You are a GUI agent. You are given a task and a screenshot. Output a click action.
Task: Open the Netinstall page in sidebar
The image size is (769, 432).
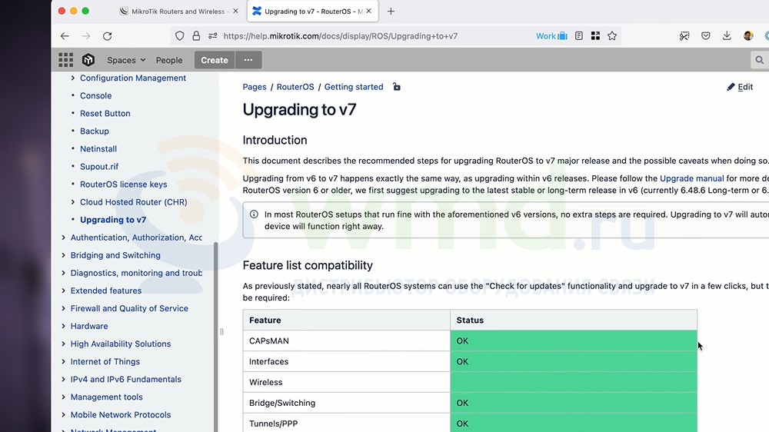click(x=98, y=149)
